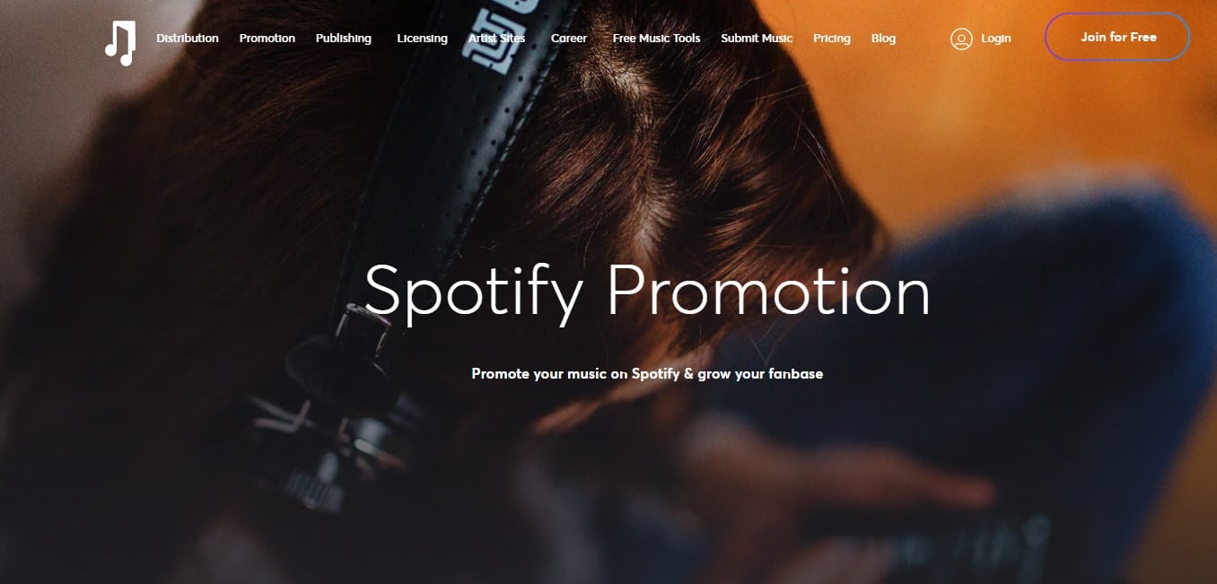1217x584 pixels.
Task: Open Free Music Tools in the navigation
Action: 656,39
